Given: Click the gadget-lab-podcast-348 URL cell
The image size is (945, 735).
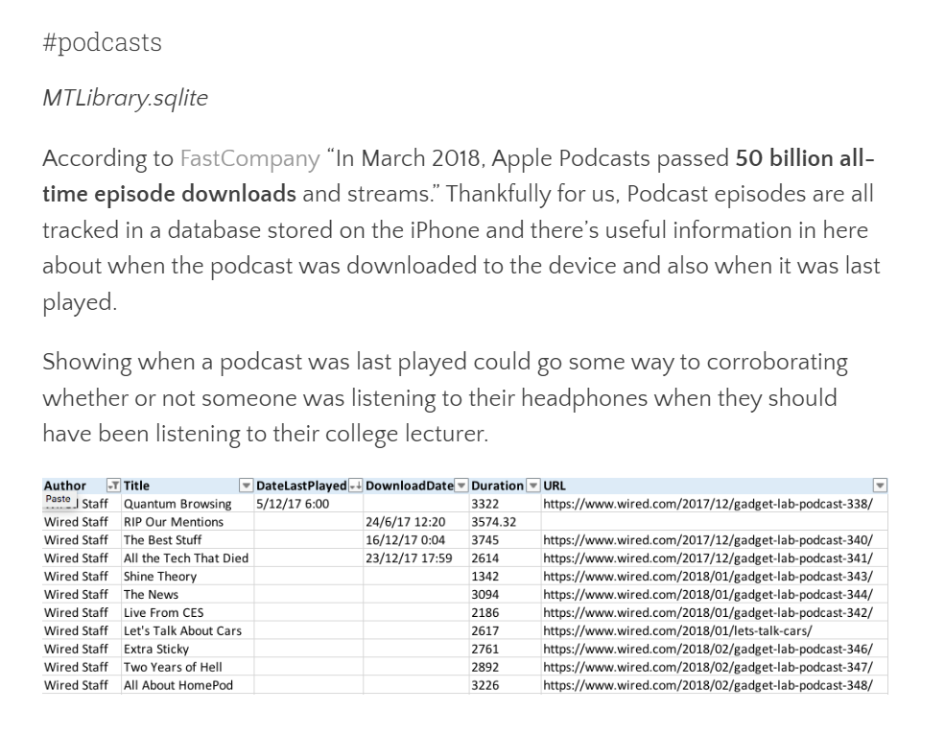Looking at the screenshot, I should [x=708, y=685].
